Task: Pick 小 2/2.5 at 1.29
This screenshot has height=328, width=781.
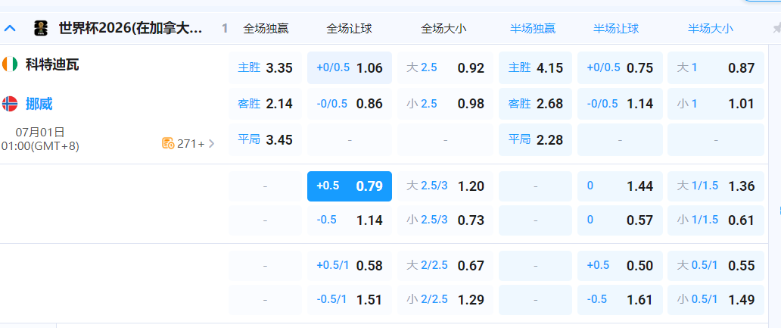Action: [x=445, y=300]
